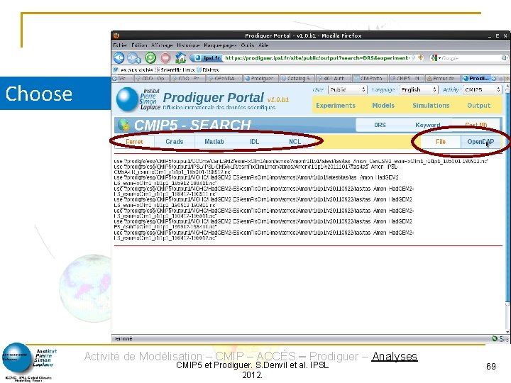Screen dimensions: 511x383
Task: Click the green icon in the browser status bar
Action: click(x=495, y=339)
